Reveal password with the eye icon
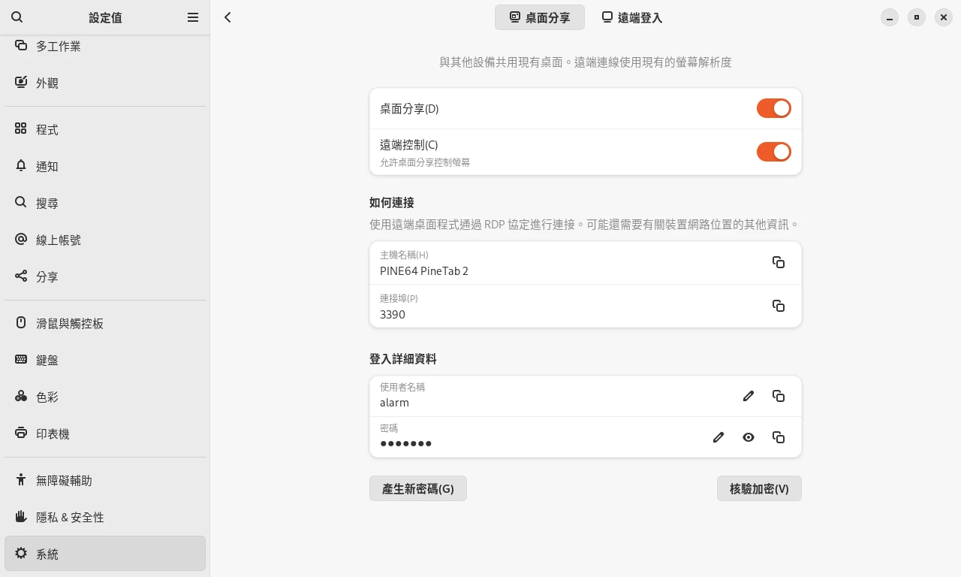The width and height of the screenshot is (961, 577). pyautogui.click(x=749, y=437)
